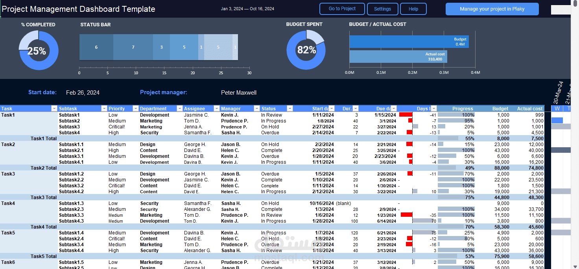
Task: Open the Task column filter dropdown
Action: click(x=54, y=108)
